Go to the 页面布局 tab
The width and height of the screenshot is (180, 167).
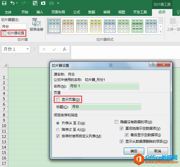pyautogui.click(x=58, y=12)
